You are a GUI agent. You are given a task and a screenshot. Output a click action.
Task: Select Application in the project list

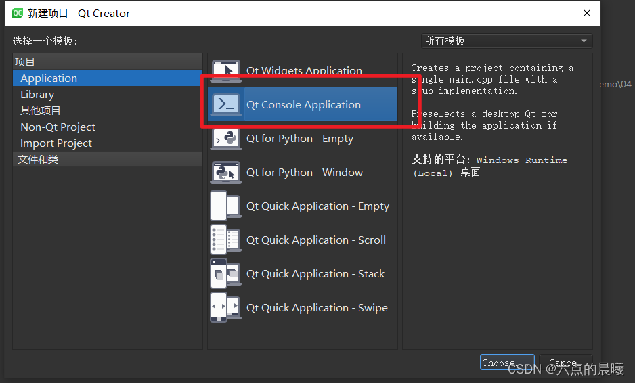pyautogui.click(x=108, y=78)
